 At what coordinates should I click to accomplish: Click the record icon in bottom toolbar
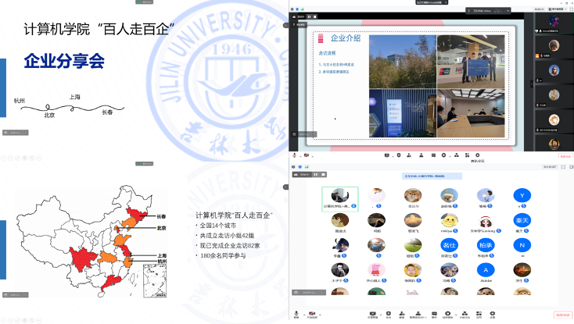(x=449, y=314)
